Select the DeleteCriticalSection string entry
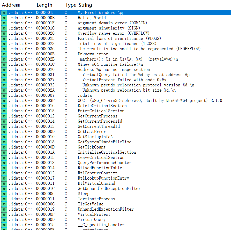The height and width of the screenshot is (230, 231). (x=102, y=106)
